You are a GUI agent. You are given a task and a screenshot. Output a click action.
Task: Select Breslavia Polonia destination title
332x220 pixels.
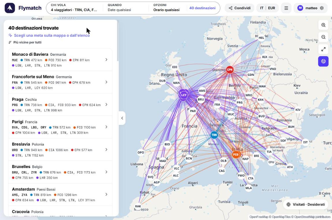(x=28, y=144)
